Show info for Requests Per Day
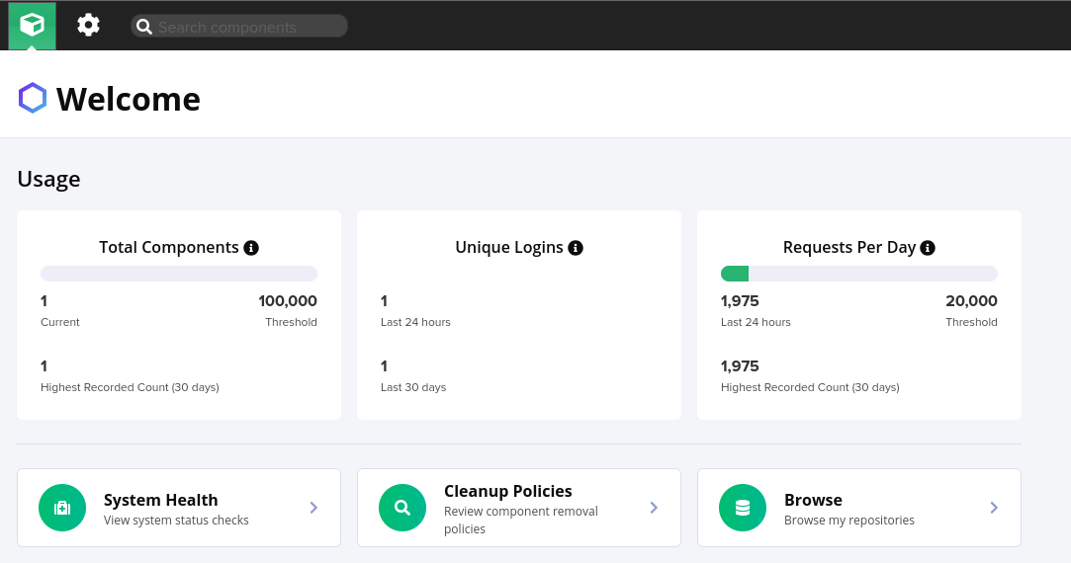 (928, 248)
